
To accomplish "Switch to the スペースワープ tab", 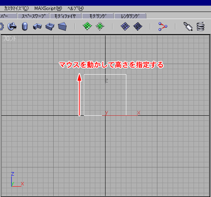I will [x=34, y=16].
